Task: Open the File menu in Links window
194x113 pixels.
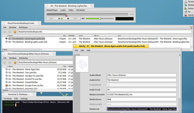Action: pos(5,27)
